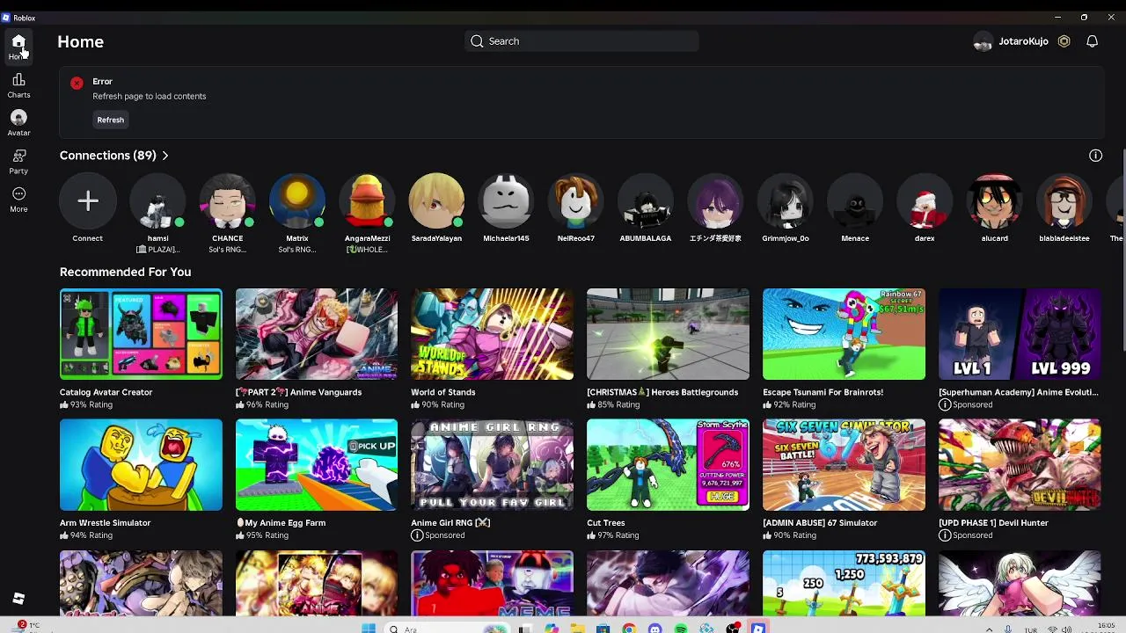Open 67 Simulator game thumbnail
Screen dimensions: 1126x633
[844, 465]
